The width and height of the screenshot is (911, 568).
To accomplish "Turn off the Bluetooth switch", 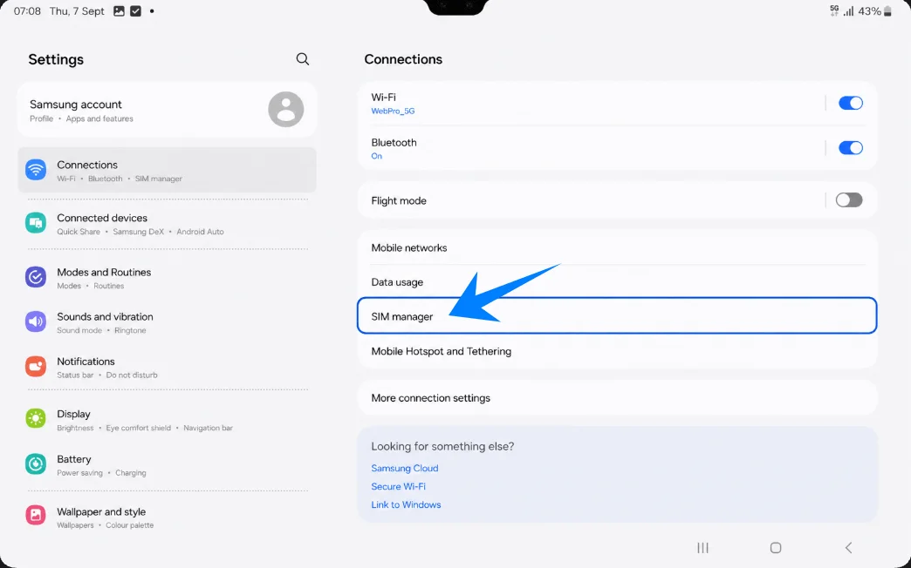I will pos(851,148).
